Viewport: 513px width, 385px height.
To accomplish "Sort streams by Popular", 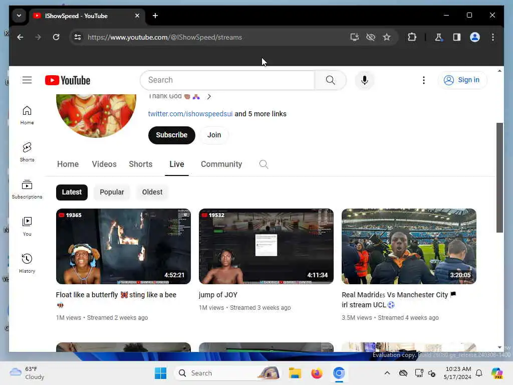I will point(112,192).
